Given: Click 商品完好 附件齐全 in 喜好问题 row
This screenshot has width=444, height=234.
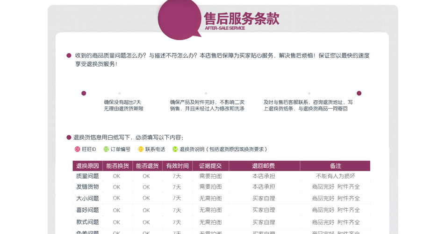Looking at the screenshot, I should point(336,210).
